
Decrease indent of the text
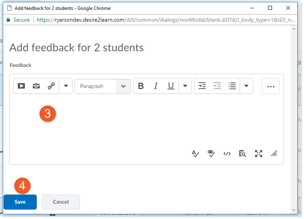pos(217,86)
